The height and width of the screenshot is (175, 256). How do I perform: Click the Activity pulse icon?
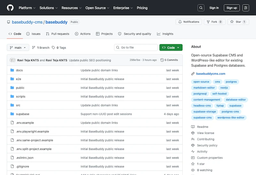point(193,152)
